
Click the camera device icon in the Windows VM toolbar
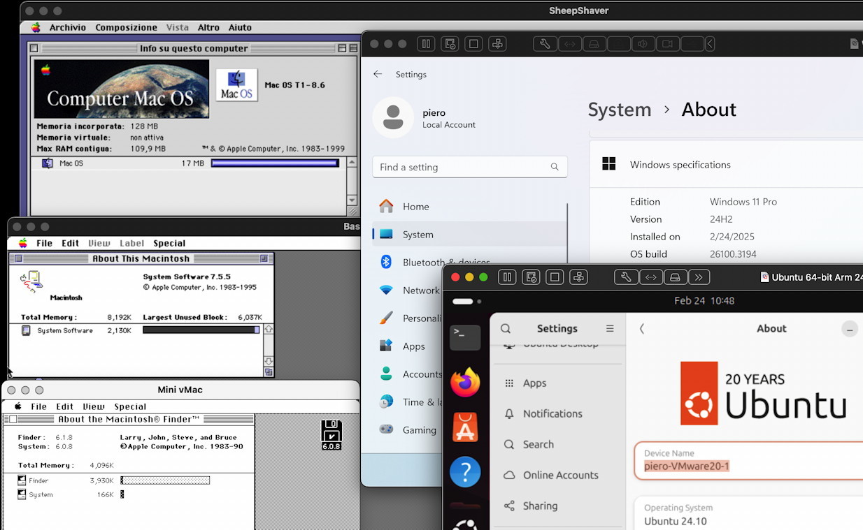coord(667,44)
